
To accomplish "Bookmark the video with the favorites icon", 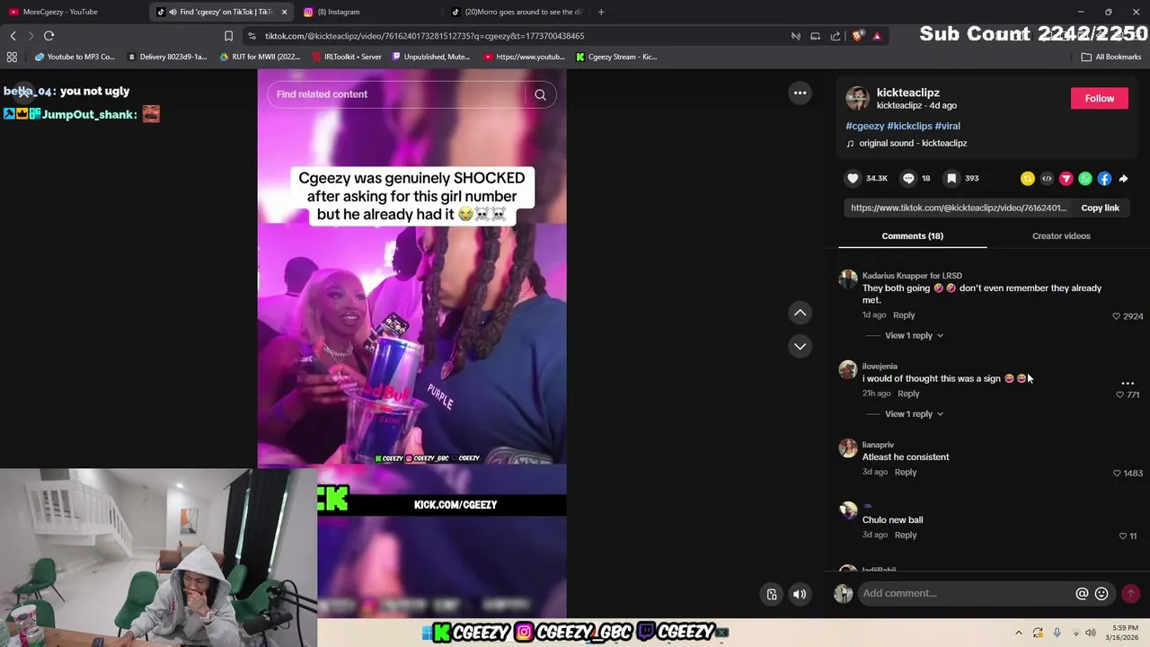I will point(951,178).
